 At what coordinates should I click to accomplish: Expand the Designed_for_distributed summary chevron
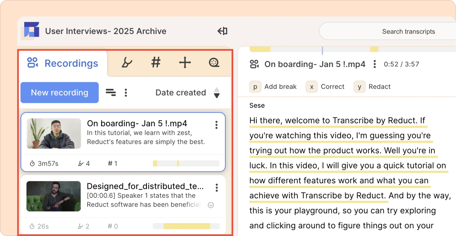point(211,205)
